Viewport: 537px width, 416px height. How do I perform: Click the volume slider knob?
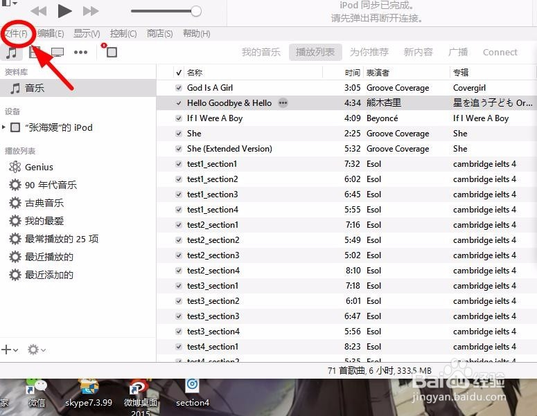click(196, 11)
